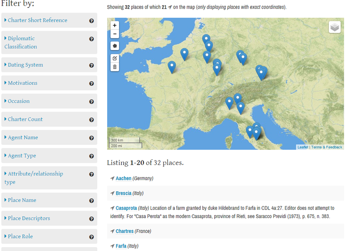Zoom out on the map

tap(115, 34)
